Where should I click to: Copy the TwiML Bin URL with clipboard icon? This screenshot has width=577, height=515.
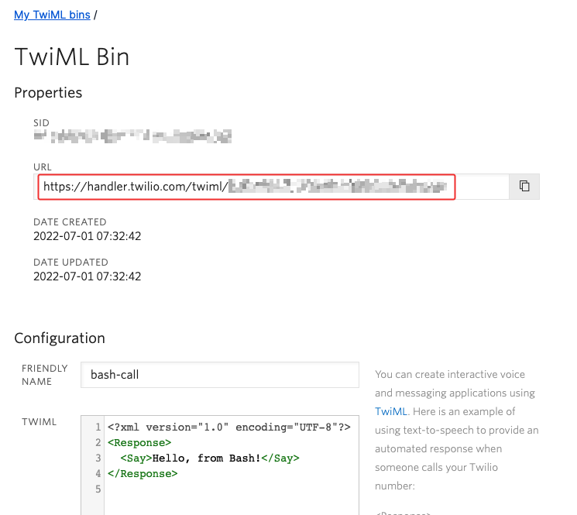point(524,187)
